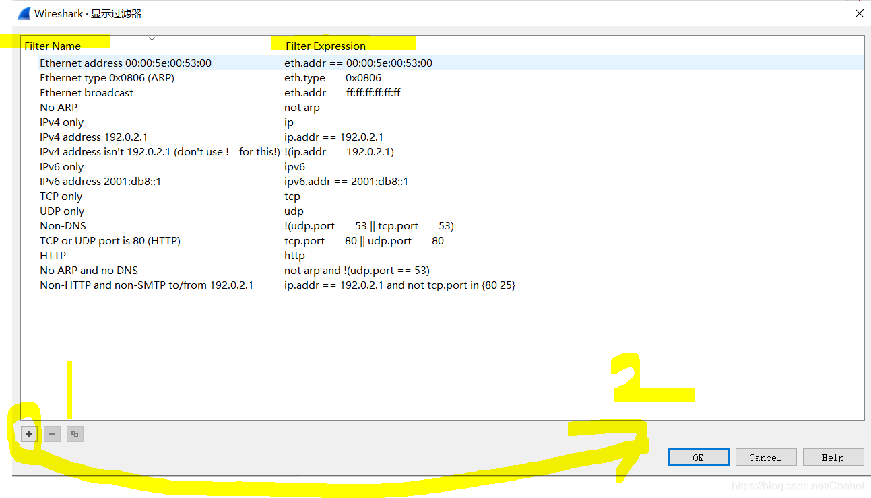This screenshot has width=871, height=498.
Task: Dismiss dialog with Cancel button
Action: [766, 457]
